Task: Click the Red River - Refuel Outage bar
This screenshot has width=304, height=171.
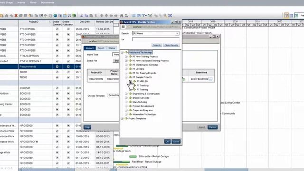Action: click(x=121, y=161)
